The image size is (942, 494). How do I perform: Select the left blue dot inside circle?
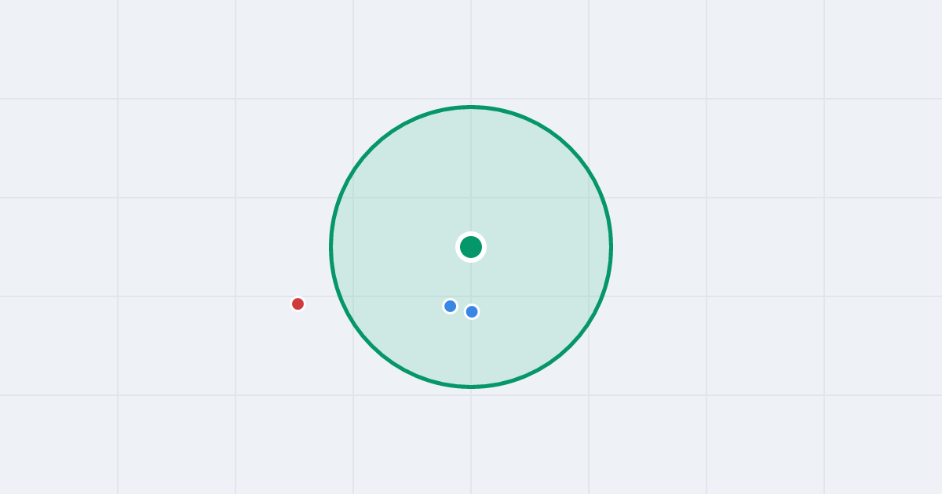(450, 306)
